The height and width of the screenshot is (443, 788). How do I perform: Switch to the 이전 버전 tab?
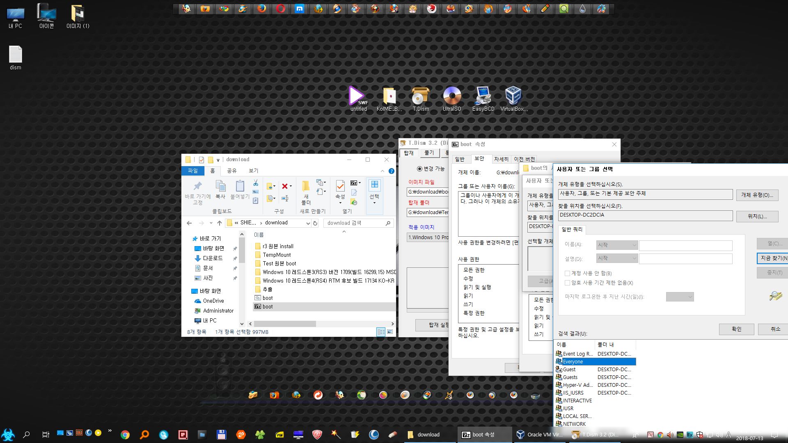pyautogui.click(x=524, y=159)
